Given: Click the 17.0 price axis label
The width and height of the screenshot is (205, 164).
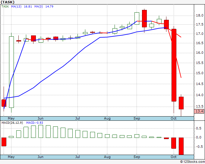Looking at the screenshot, I should [200, 34].
